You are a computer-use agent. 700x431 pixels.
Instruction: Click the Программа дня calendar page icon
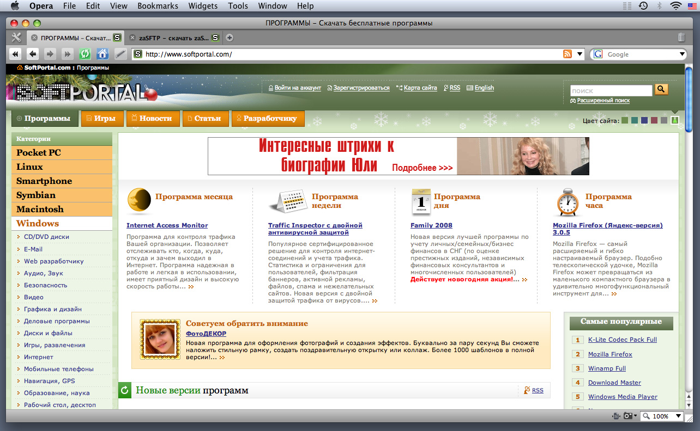(421, 202)
